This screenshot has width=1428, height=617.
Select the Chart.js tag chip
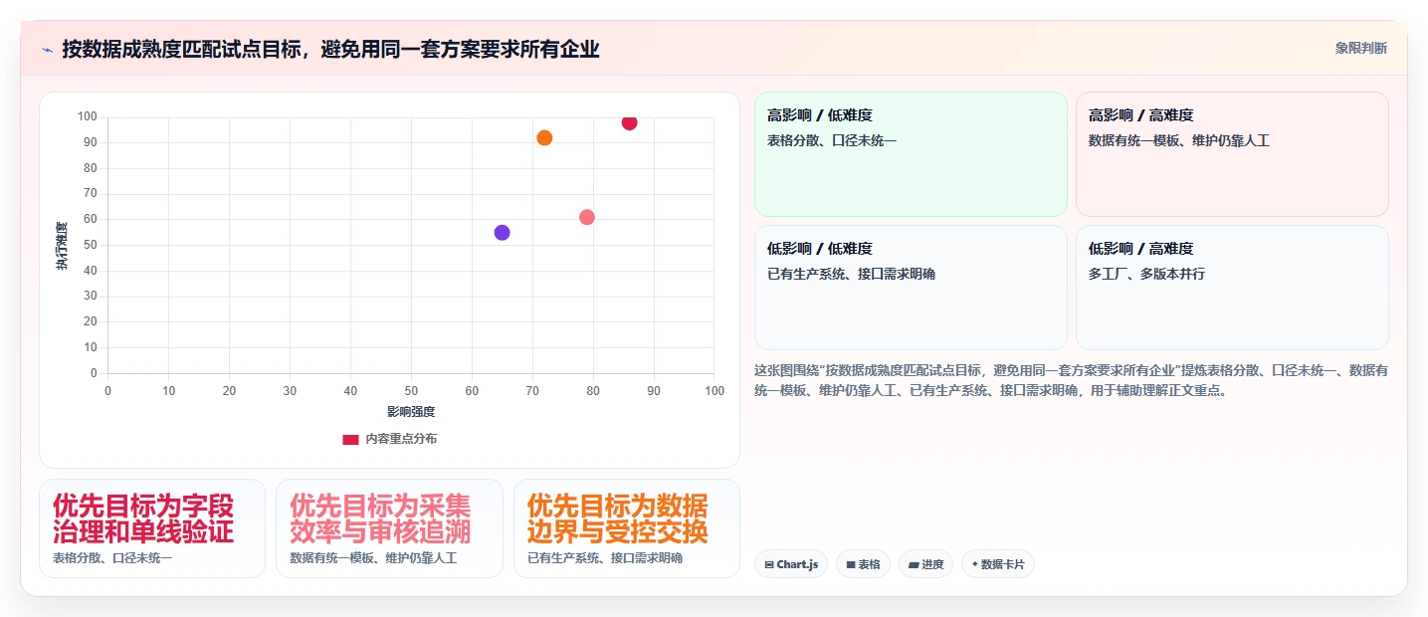(x=791, y=564)
